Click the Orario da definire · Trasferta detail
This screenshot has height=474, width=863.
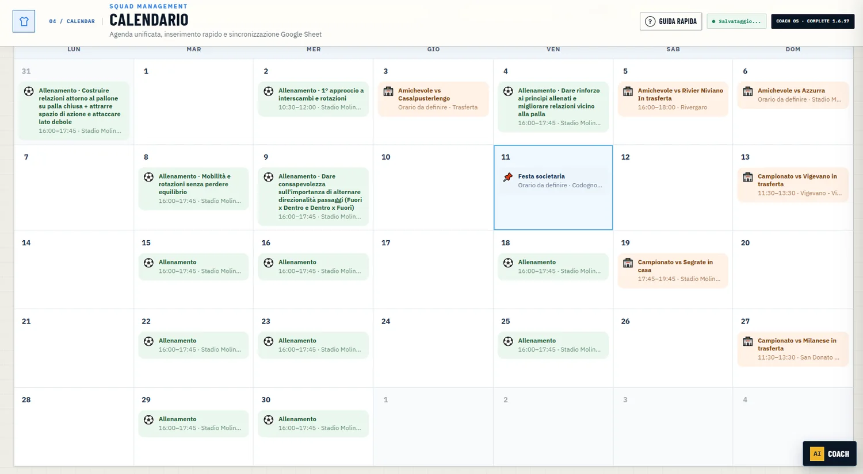[438, 107]
